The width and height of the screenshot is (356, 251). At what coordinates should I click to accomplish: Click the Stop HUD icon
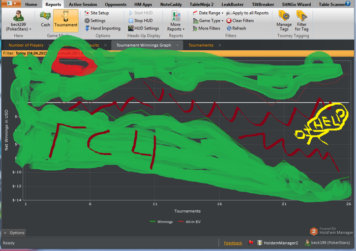(131, 21)
